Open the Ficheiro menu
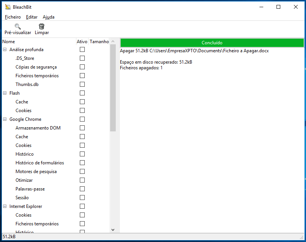306x242 pixels. coord(13,17)
